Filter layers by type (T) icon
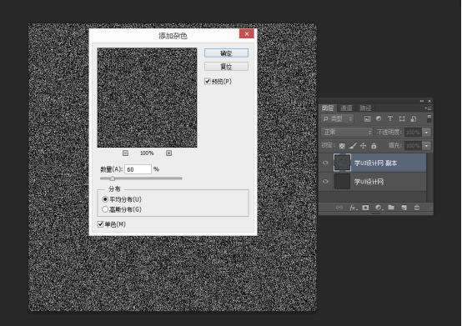 [x=390, y=118]
